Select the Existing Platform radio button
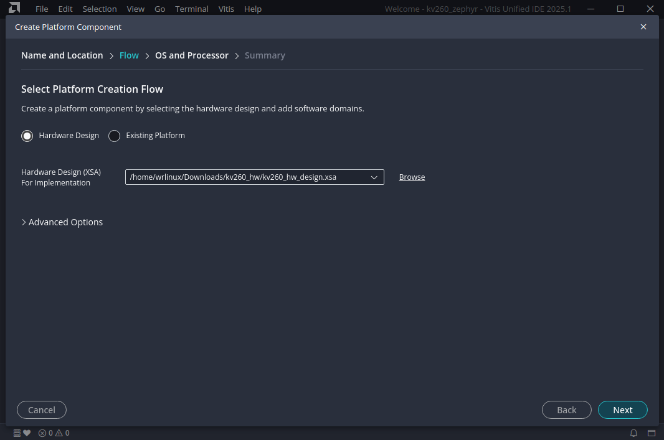This screenshot has width=664, height=440. [x=115, y=136]
